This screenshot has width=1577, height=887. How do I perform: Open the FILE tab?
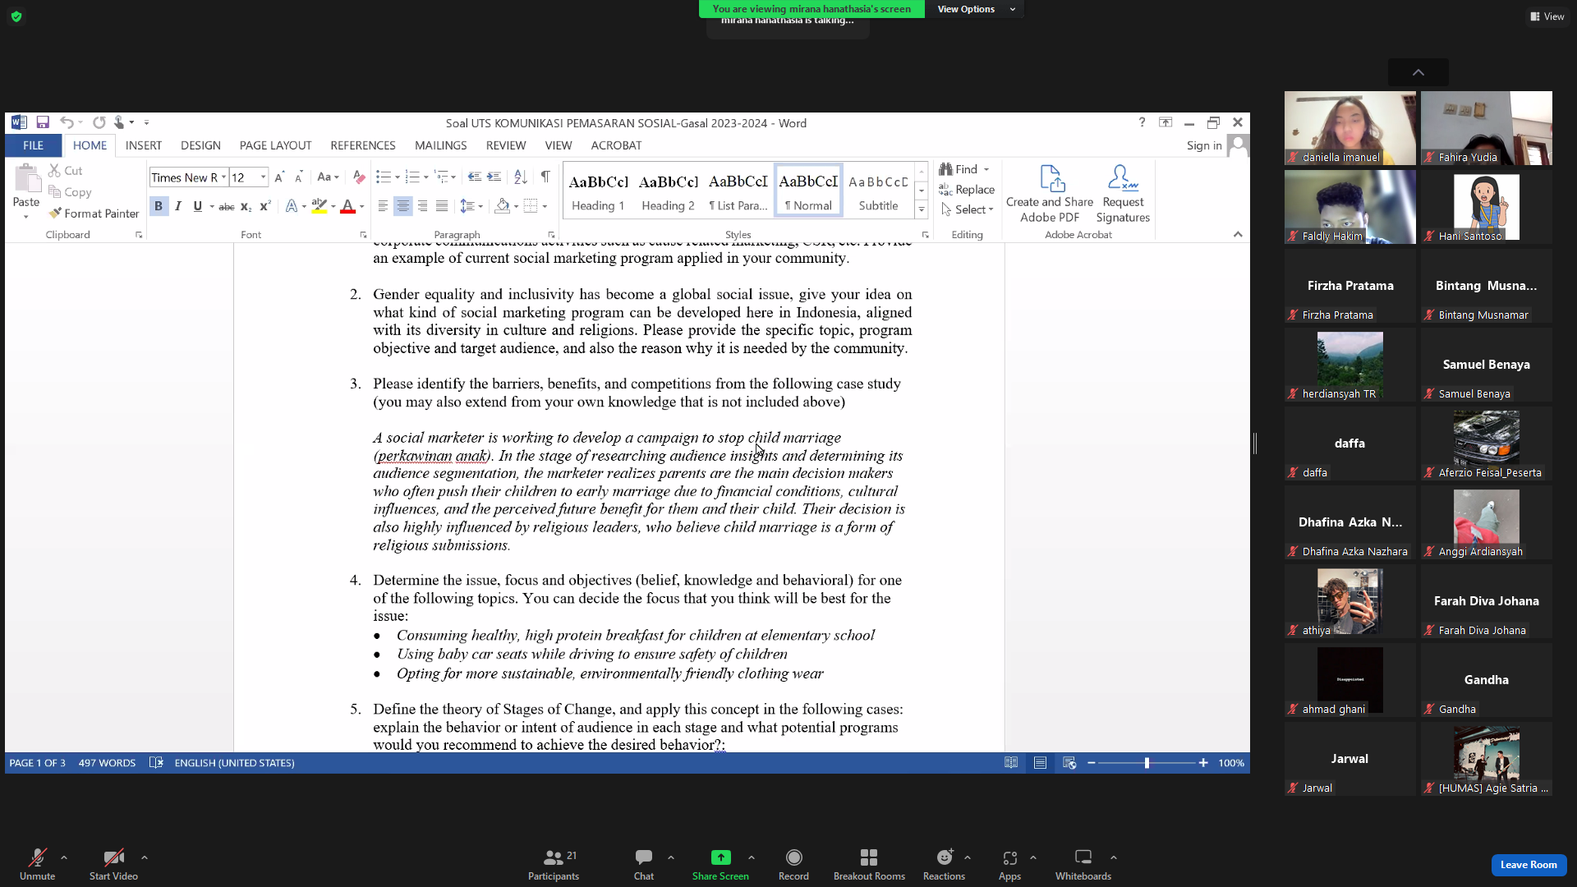[33, 145]
